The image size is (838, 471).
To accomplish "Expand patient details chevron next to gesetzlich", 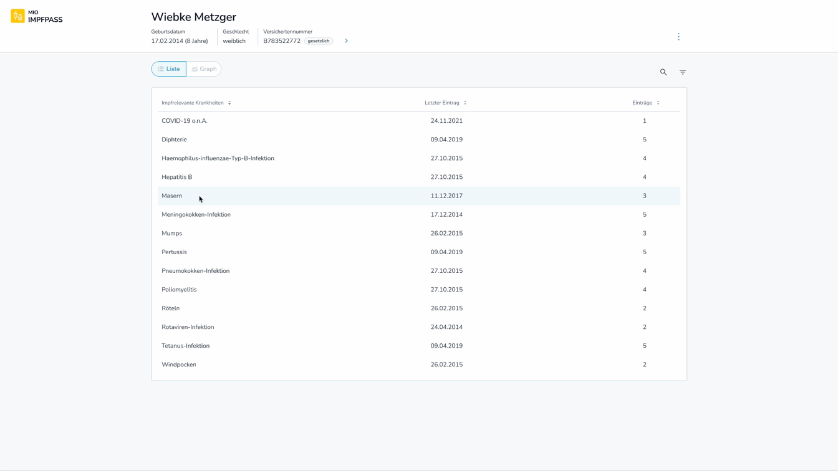I will point(347,41).
